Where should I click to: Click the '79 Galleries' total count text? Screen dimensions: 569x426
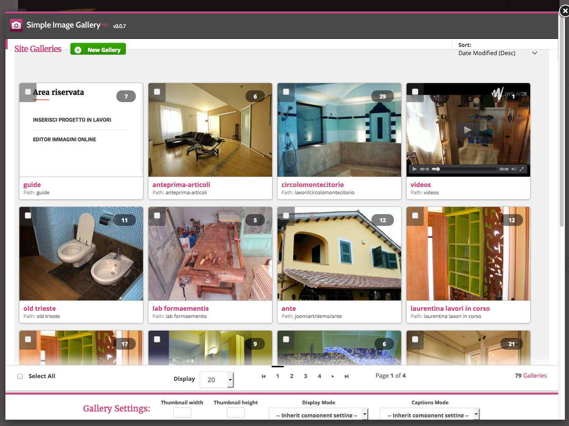click(531, 375)
